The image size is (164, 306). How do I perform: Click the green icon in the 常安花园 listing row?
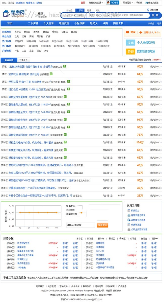[x=65, y=66]
